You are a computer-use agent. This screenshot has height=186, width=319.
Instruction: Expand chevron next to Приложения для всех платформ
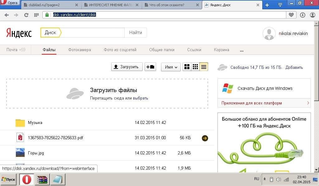(x=308, y=103)
